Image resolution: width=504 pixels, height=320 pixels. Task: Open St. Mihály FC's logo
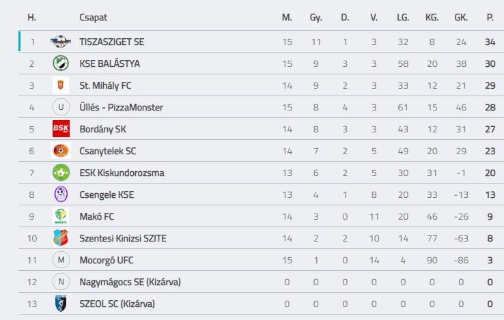[61, 85]
